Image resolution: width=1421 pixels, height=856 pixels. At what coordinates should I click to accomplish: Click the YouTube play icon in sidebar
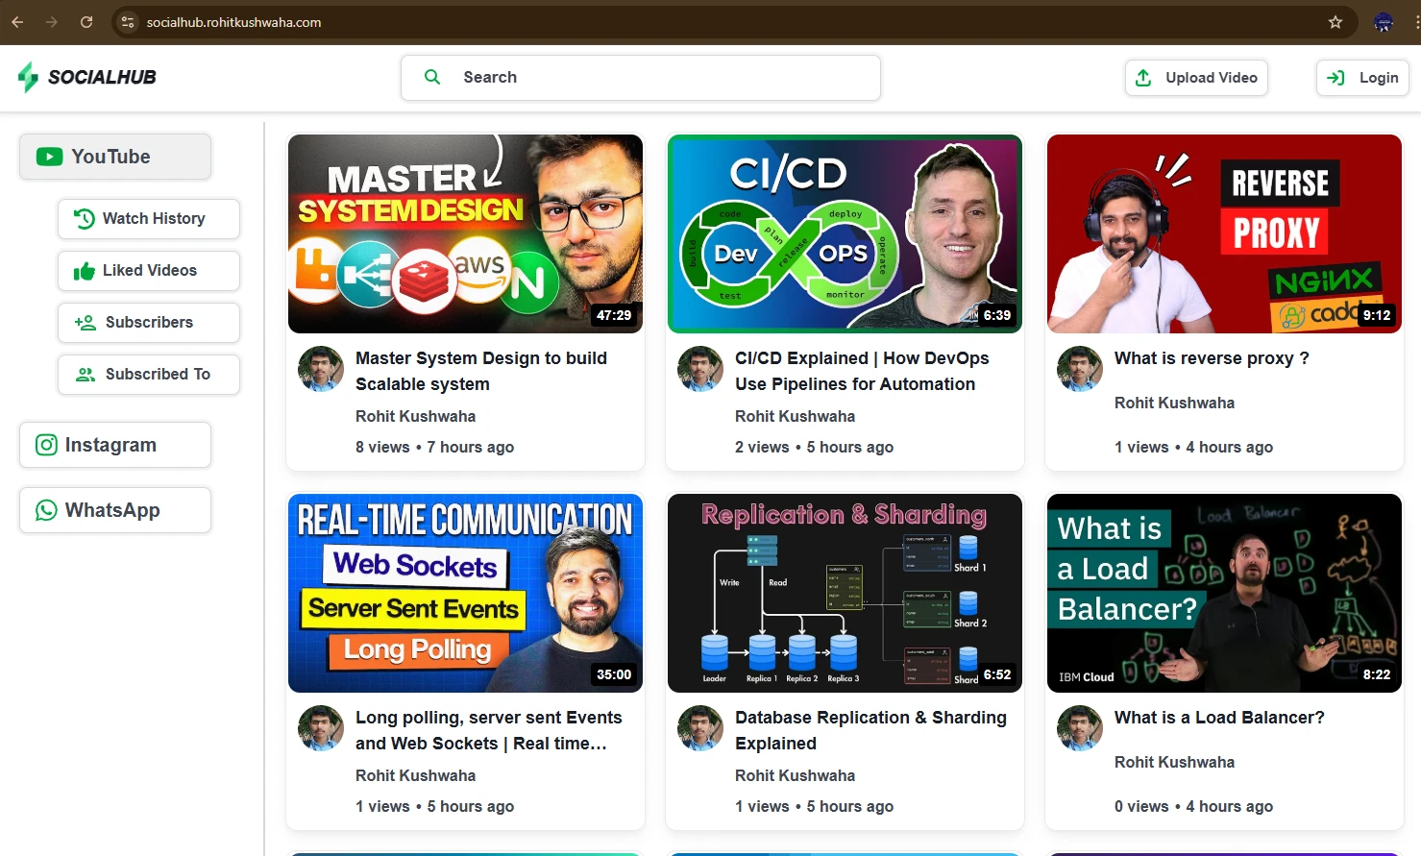tap(48, 157)
